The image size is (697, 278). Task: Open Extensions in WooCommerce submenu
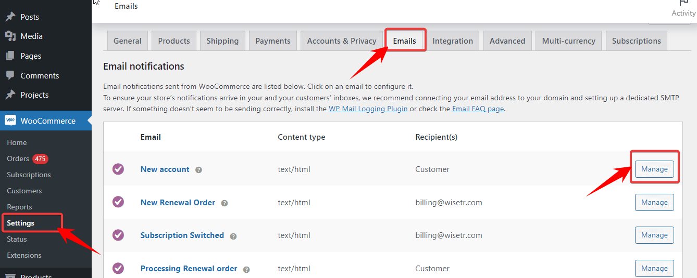click(x=24, y=255)
